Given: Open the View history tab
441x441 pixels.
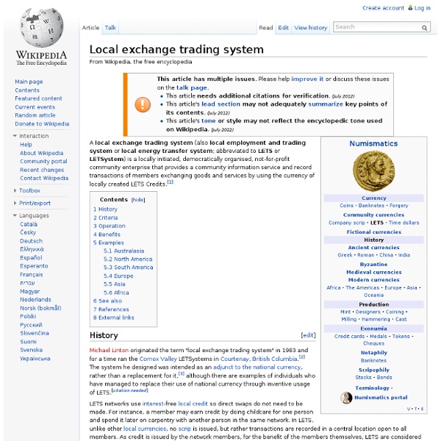Looking at the screenshot, I should (310, 28).
